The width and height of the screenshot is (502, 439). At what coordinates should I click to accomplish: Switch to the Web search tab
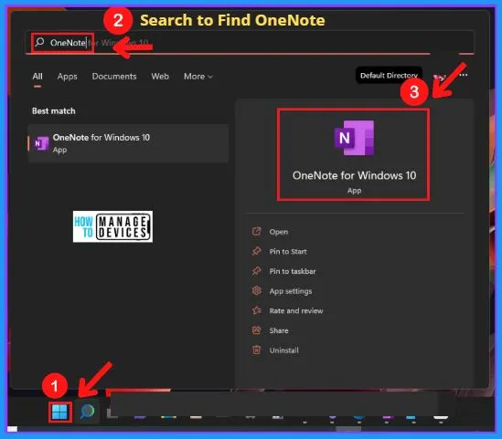tap(160, 77)
